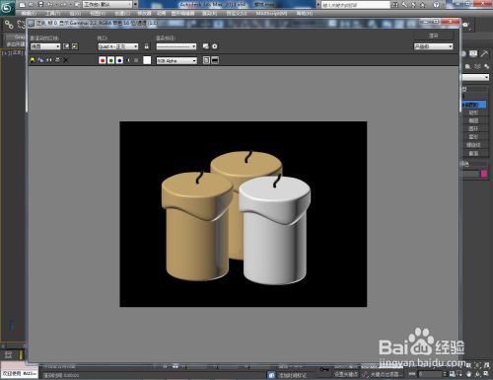Click the Render button in frame window

434,36
